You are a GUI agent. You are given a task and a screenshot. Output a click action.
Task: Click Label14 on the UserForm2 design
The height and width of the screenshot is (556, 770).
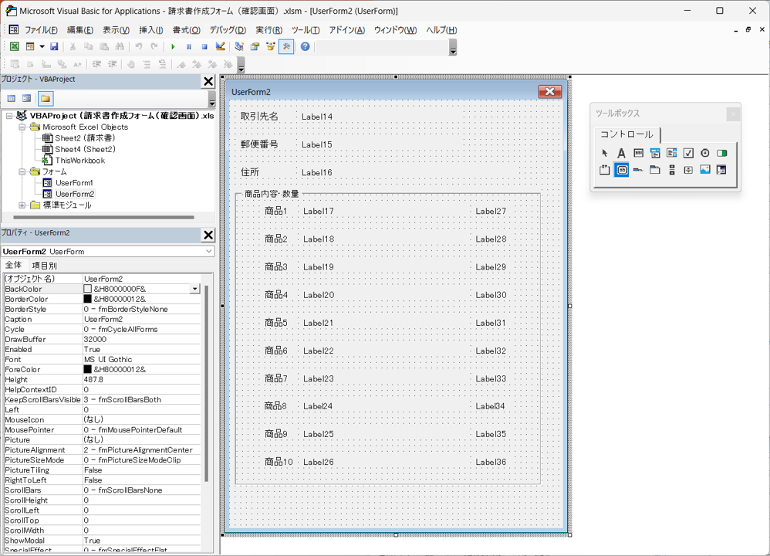tap(317, 117)
